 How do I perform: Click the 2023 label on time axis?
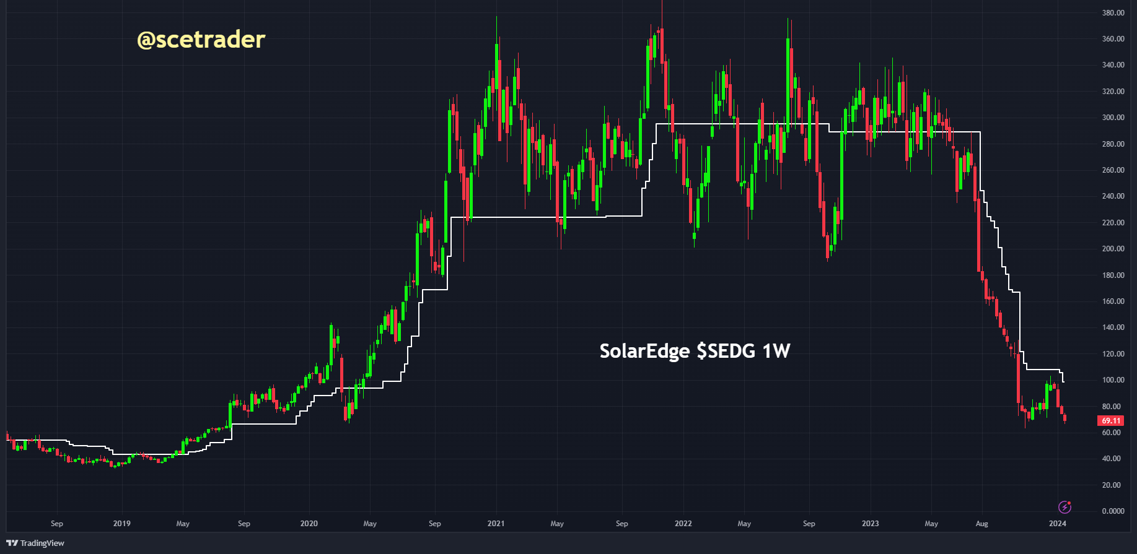[x=870, y=523]
